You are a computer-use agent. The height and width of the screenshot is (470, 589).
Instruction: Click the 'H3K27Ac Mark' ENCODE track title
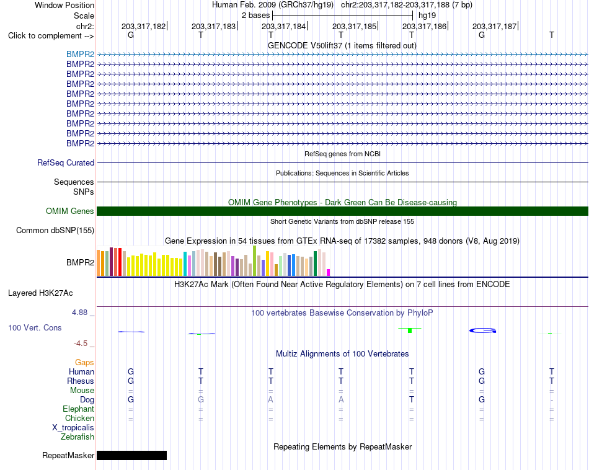click(342, 284)
